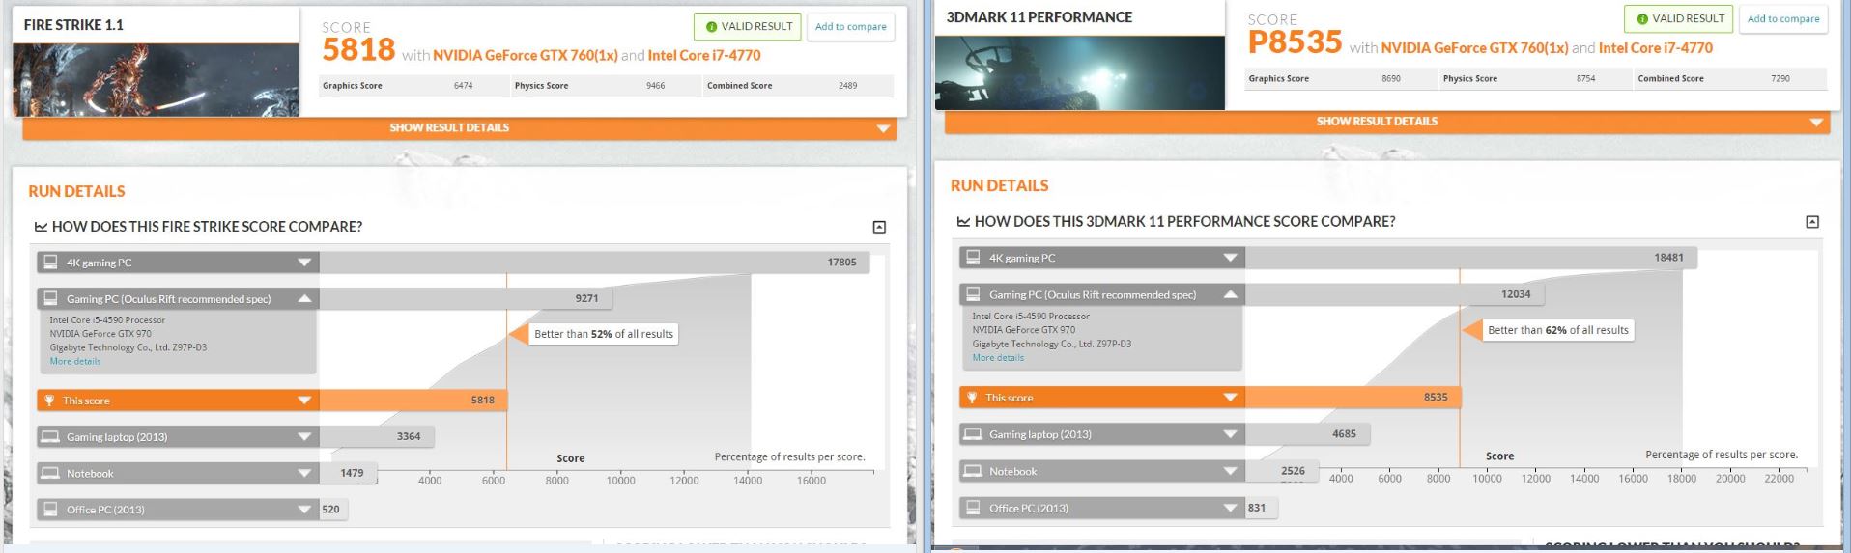Collapse the Fire Strike comparison section icon

click(879, 227)
